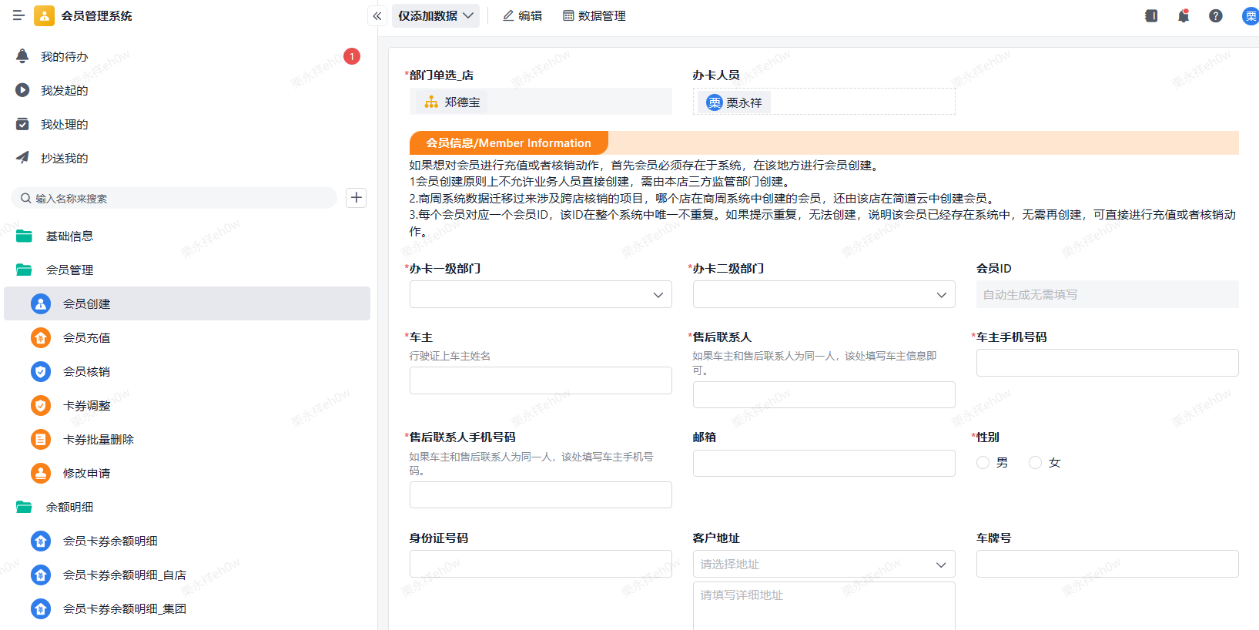Select the 女 gender radio button
Screen dimensions: 1259x630
click(x=1036, y=462)
